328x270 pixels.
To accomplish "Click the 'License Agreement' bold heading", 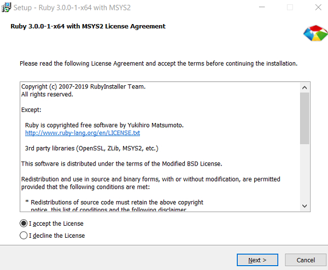I will coord(88,26).
